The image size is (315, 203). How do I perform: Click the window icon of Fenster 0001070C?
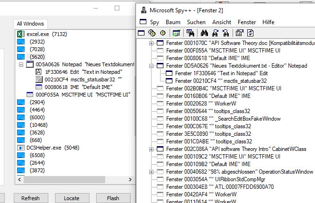pyautogui.click(x=160, y=43)
